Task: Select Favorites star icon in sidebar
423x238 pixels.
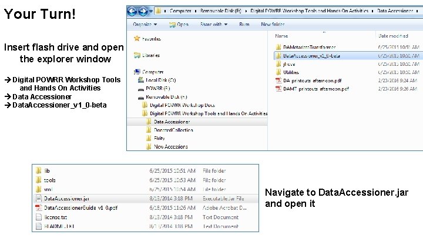Action: [137, 38]
